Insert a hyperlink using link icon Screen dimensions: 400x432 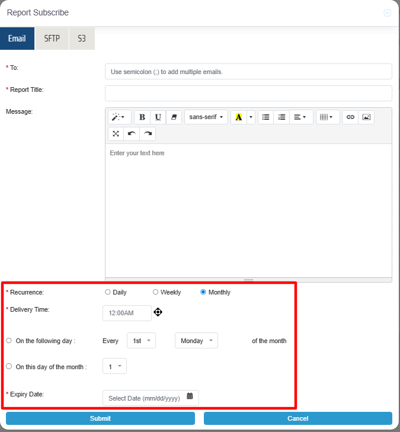click(x=350, y=117)
